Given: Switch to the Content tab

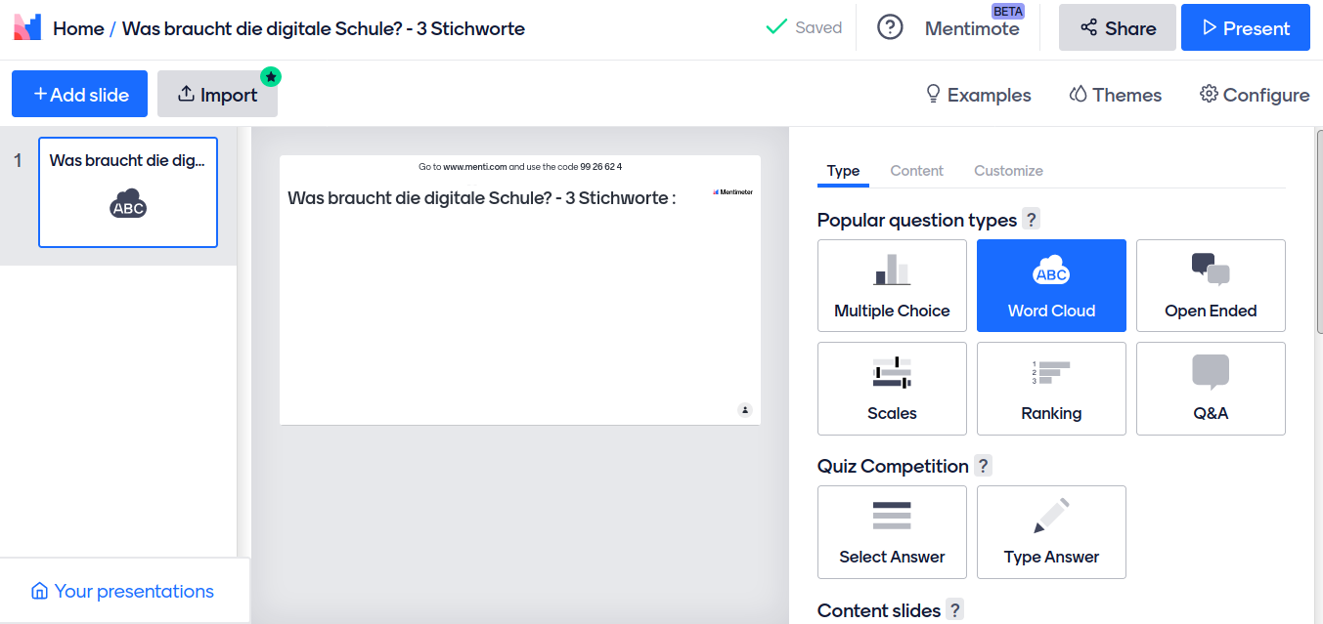Looking at the screenshot, I should click(x=916, y=171).
